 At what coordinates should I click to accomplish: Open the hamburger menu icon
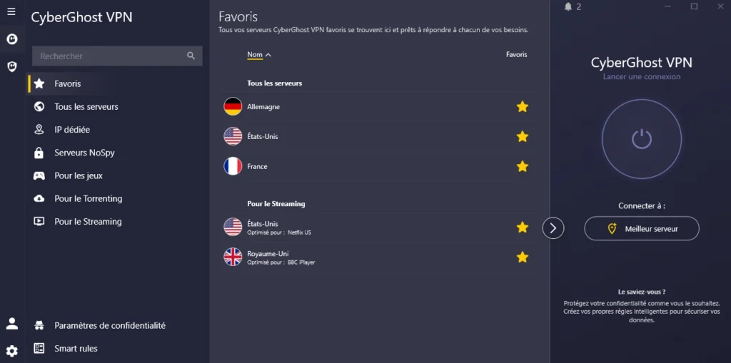11,11
